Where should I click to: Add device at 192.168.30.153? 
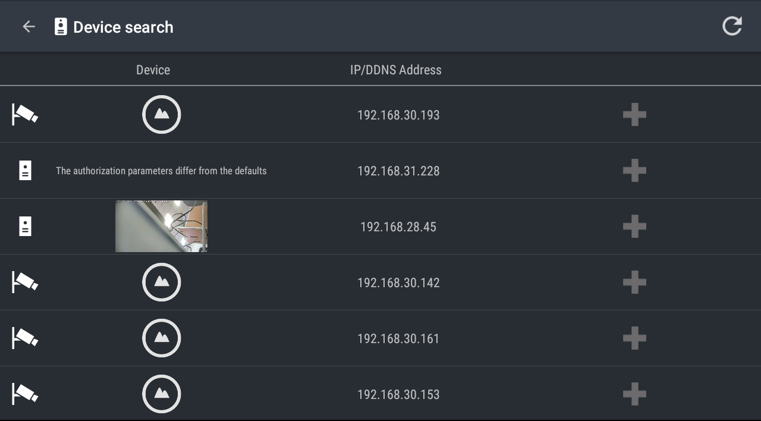pos(634,394)
